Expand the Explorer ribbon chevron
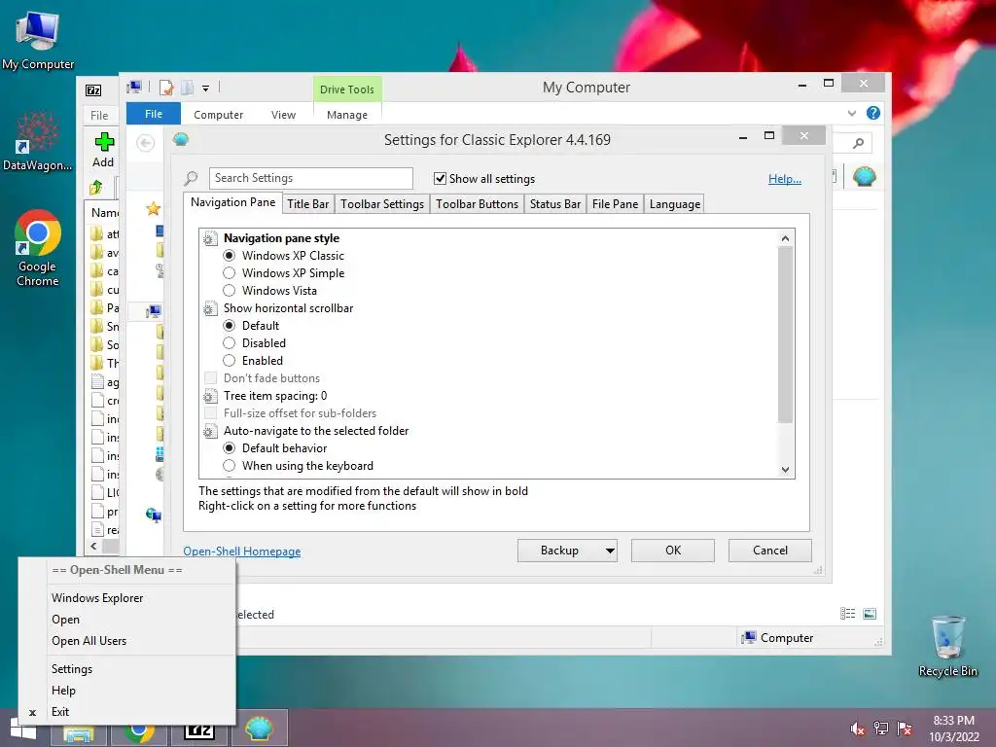The image size is (996, 747). (x=852, y=113)
